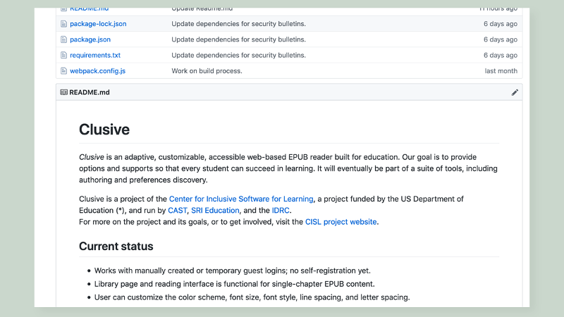This screenshot has height=317, width=564.
Task: Click the bullet about guest logins
Action: pyautogui.click(x=233, y=271)
